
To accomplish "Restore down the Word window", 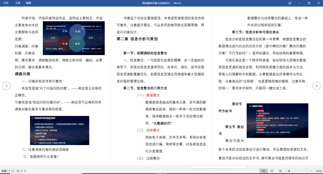I will coord(309,3).
